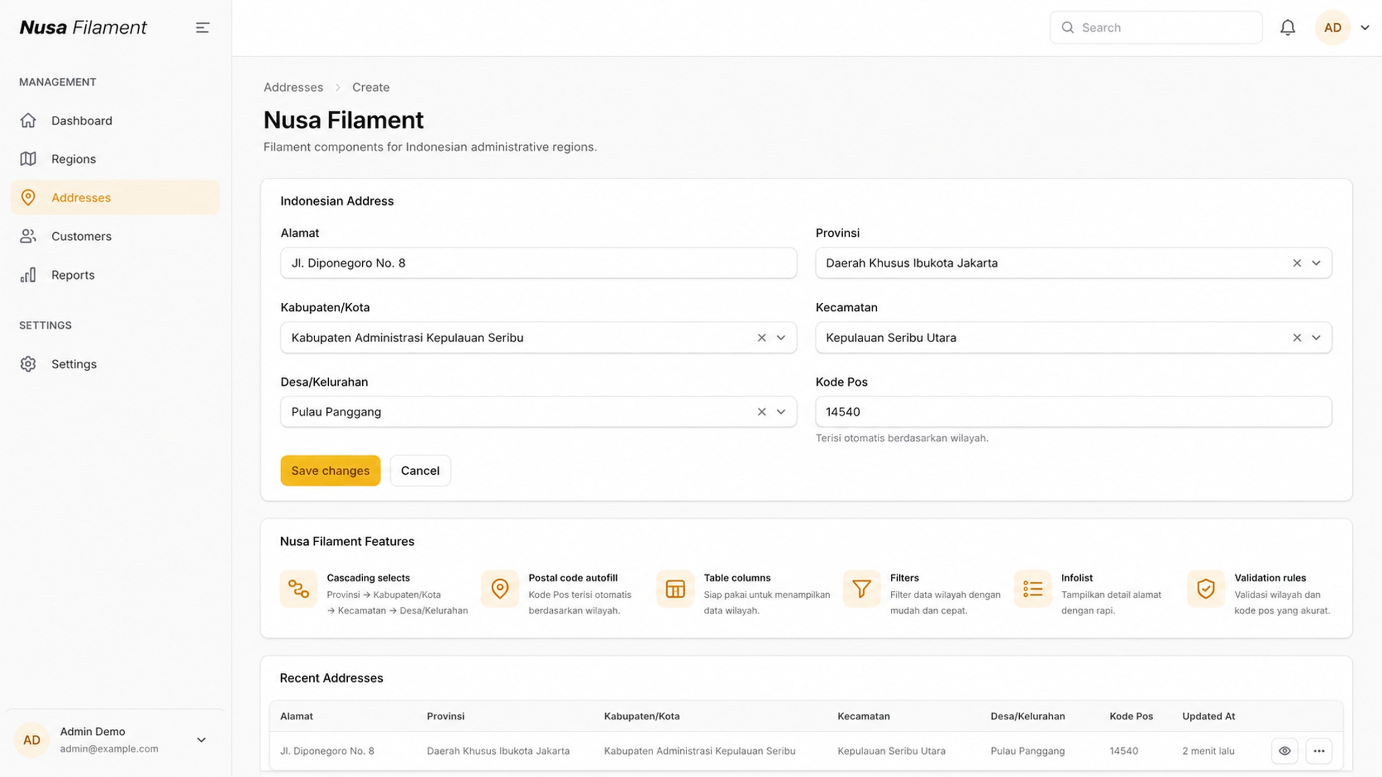Click the search magnifier icon
Image resolution: width=1382 pixels, height=777 pixels.
click(x=1067, y=28)
